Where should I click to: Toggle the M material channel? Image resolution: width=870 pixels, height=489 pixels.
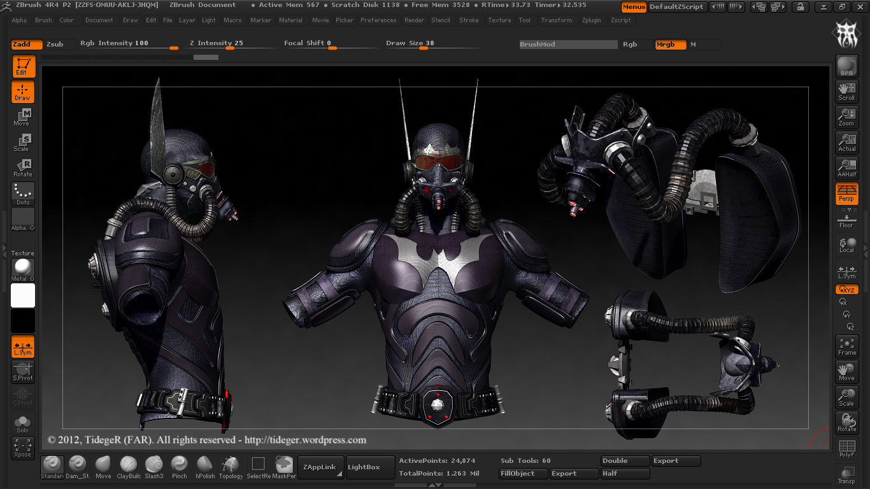(704, 45)
